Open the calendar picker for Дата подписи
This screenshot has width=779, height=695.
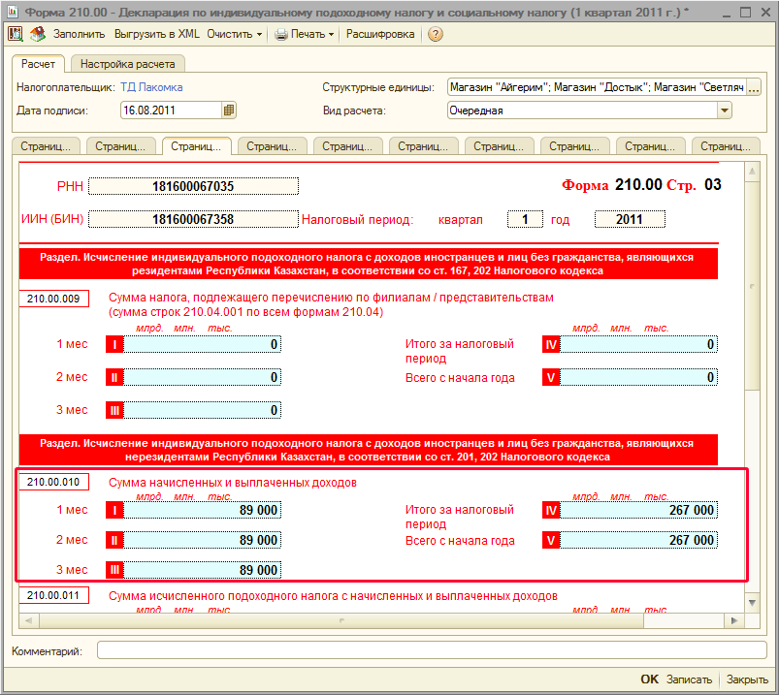pos(229,111)
